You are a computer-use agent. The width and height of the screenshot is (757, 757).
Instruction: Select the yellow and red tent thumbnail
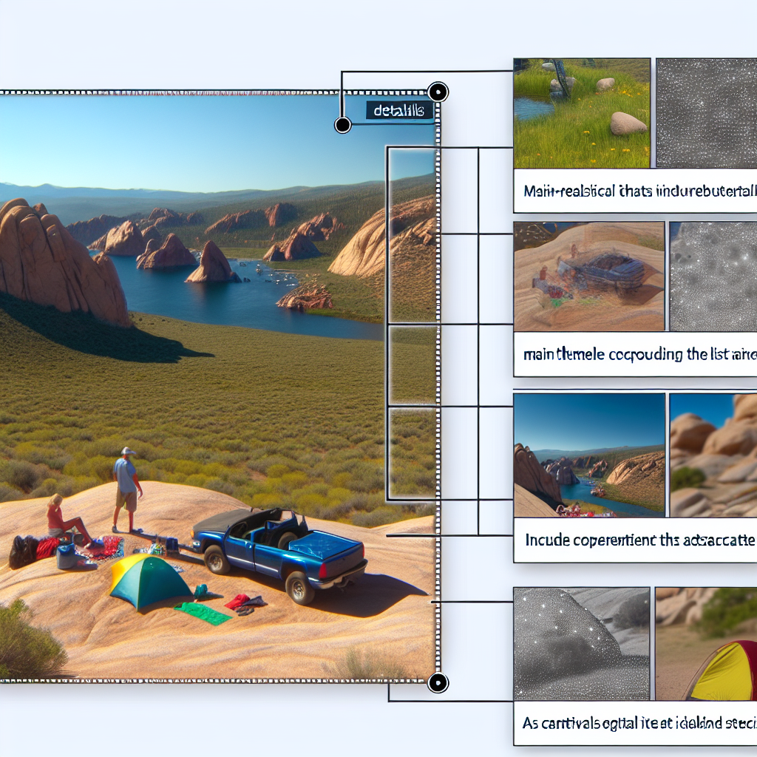click(706, 643)
